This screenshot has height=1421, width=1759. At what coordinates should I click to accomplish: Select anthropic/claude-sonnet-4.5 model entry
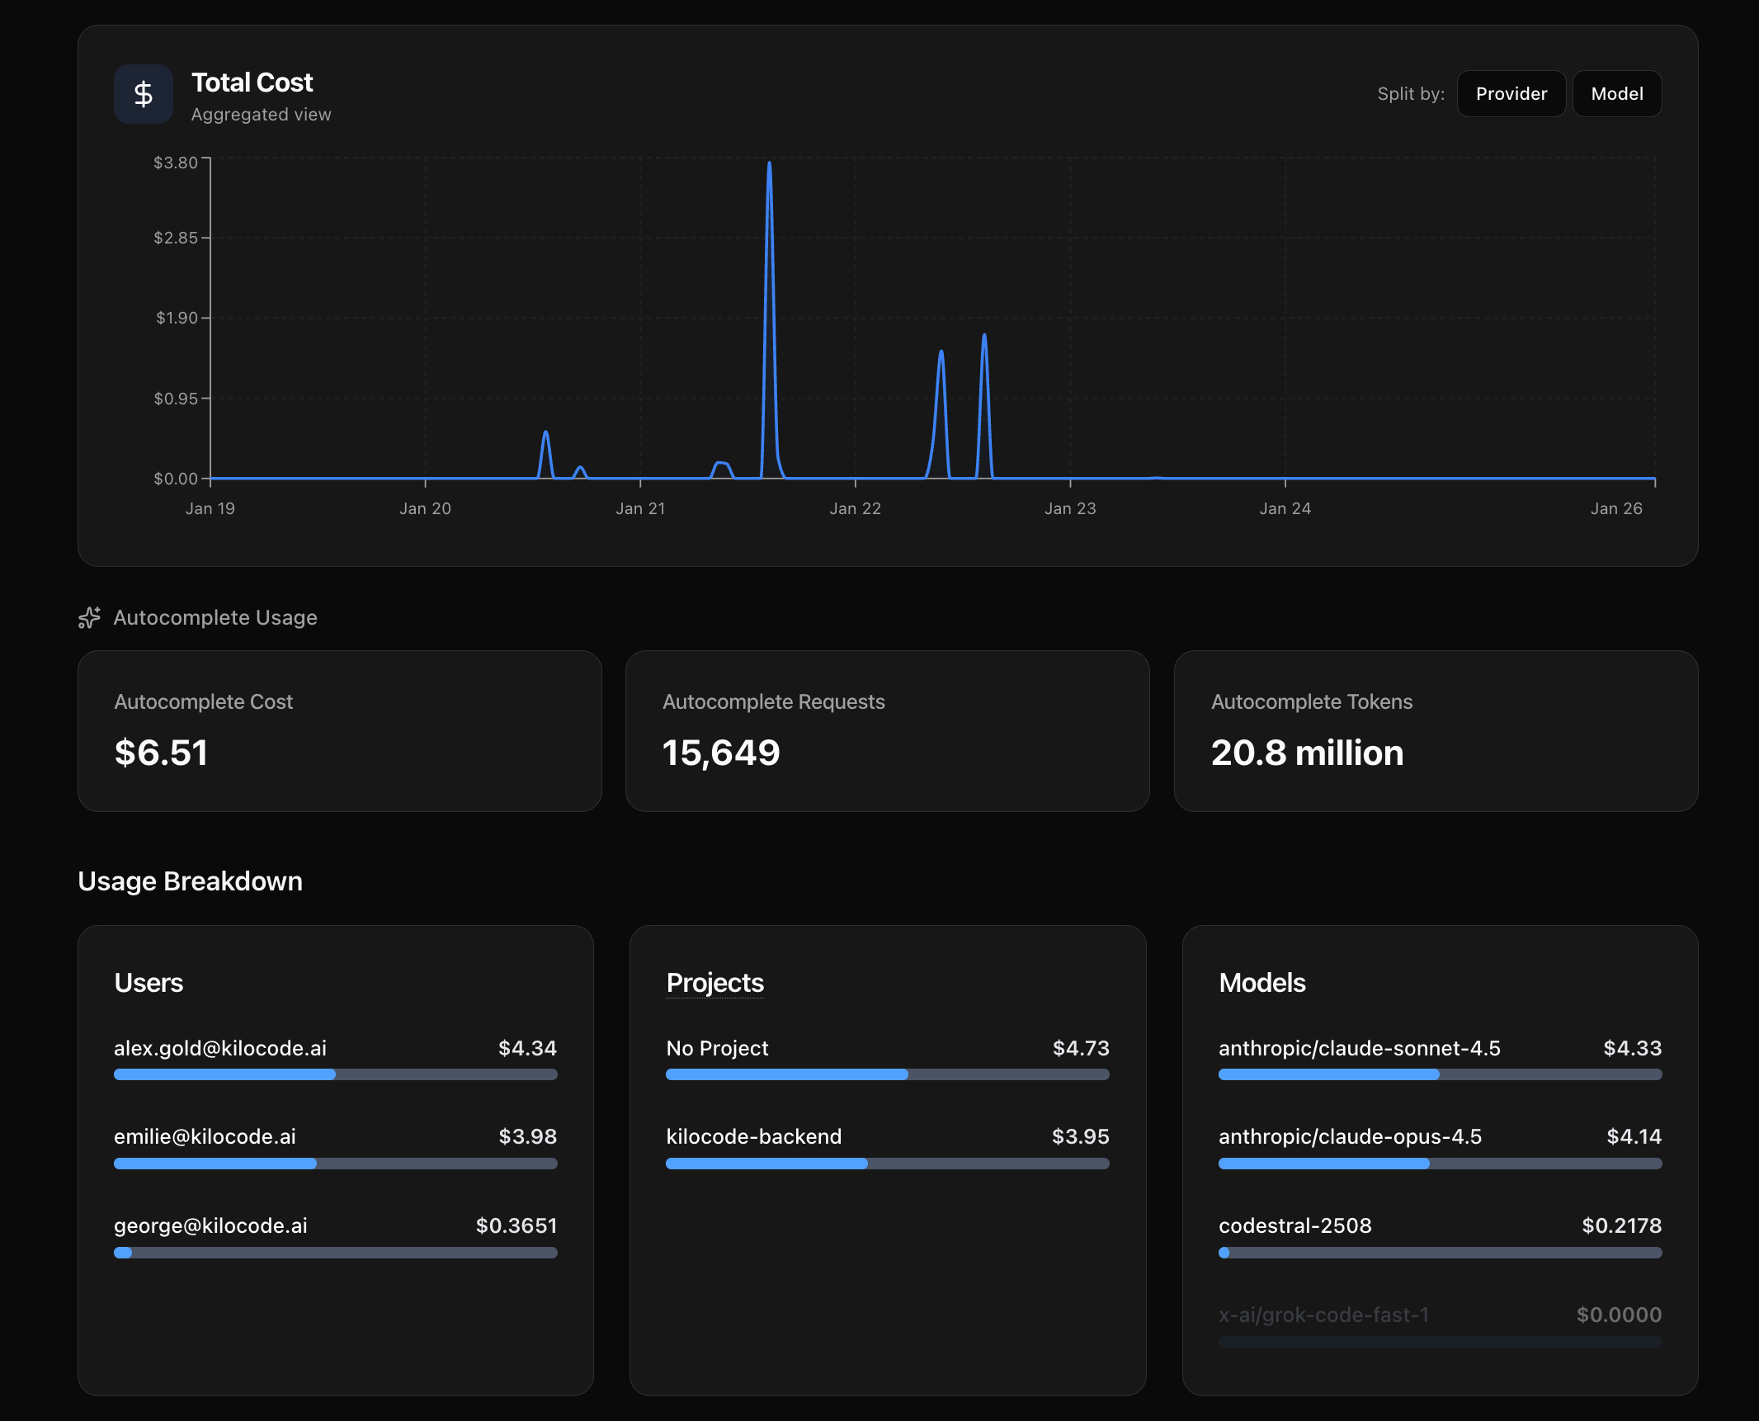tap(1359, 1048)
